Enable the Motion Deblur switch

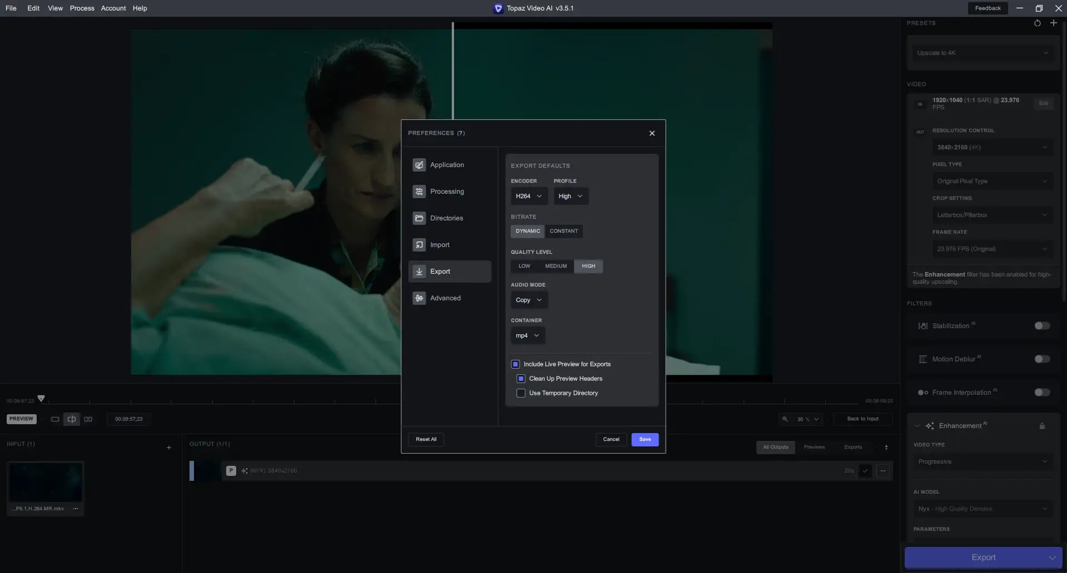pyautogui.click(x=1042, y=359)
